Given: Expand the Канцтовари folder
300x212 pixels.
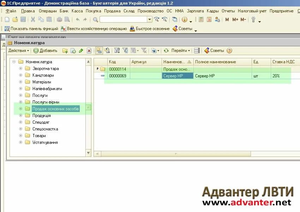Looking at the screenshot, I should (21, 75).
